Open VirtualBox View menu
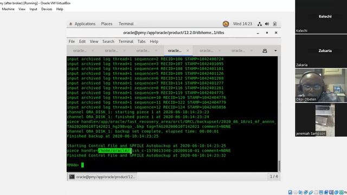The image size is (347, 195). click(22, 9)
